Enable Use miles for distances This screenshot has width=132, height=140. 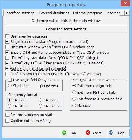(x=7, y=36)
